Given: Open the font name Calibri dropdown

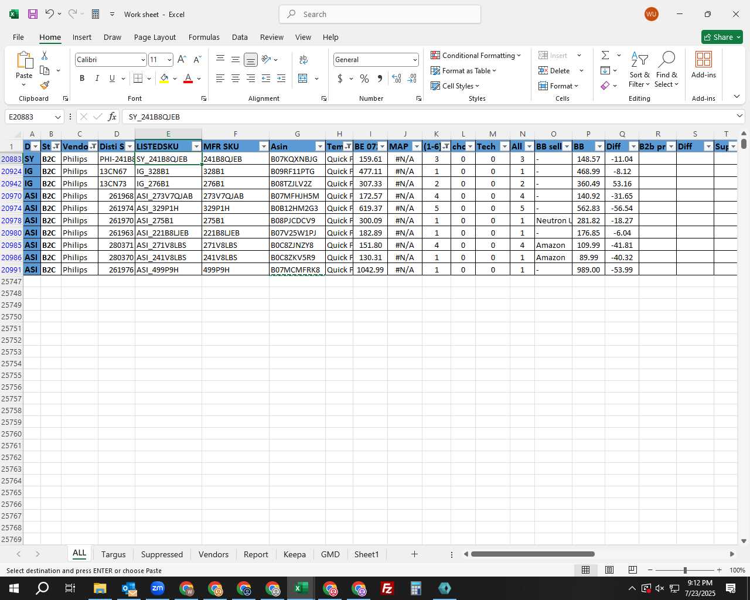Looking at the screenshot, I should click(x=142, y=60).
